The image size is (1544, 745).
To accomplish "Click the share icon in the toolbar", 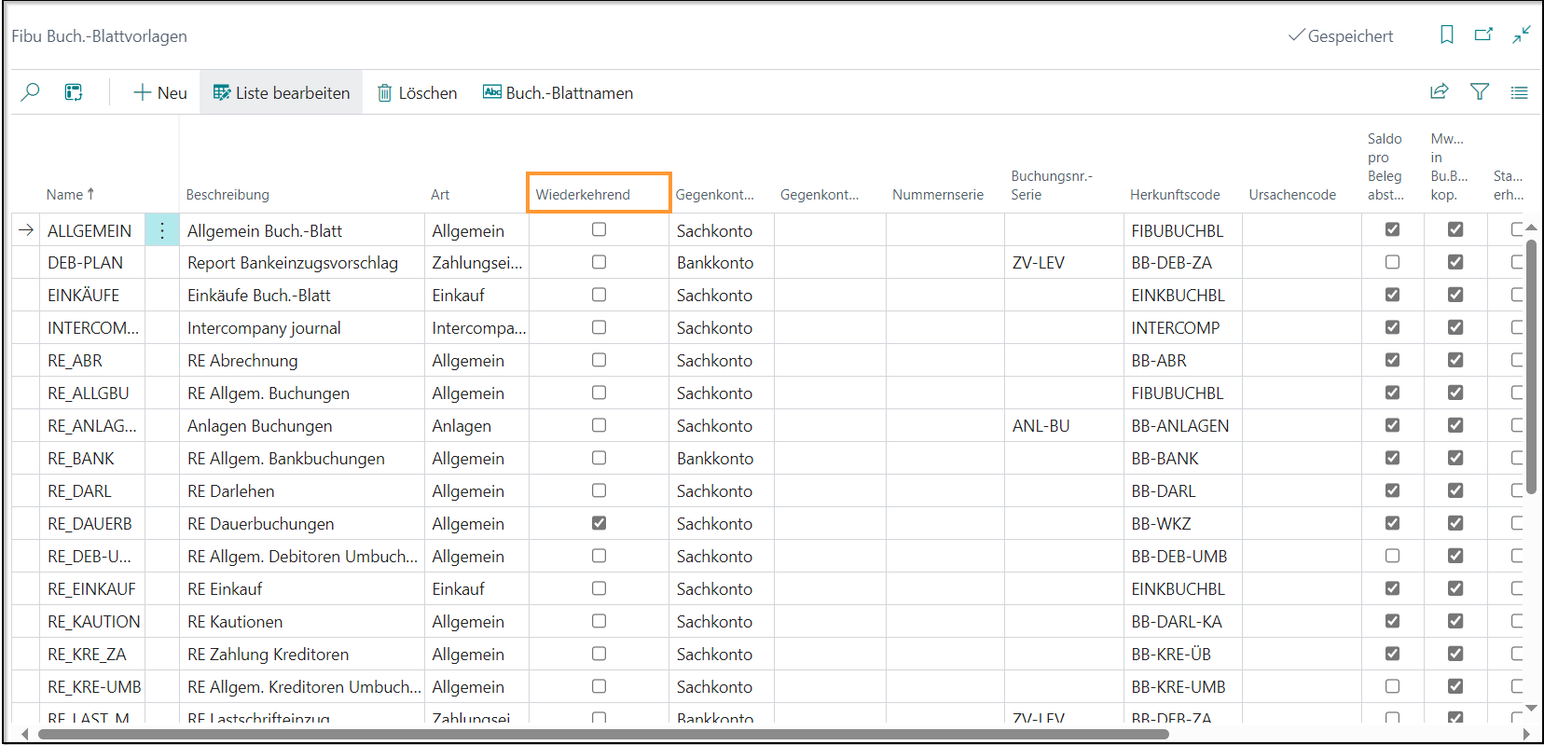I will 1439,91.
